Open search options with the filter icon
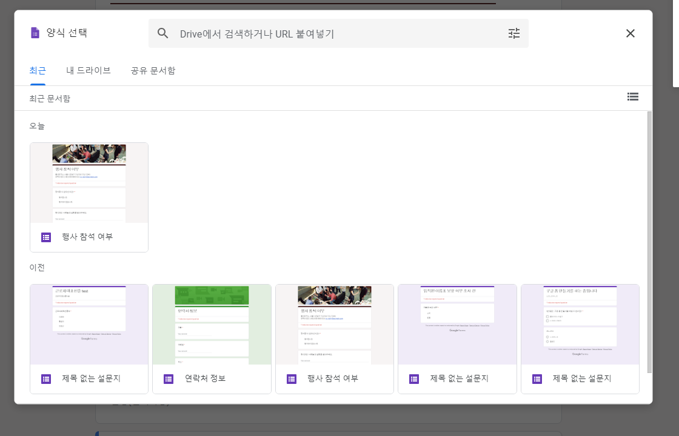The height and width of the screenshot is (436, 679). (x=513, y=33)
